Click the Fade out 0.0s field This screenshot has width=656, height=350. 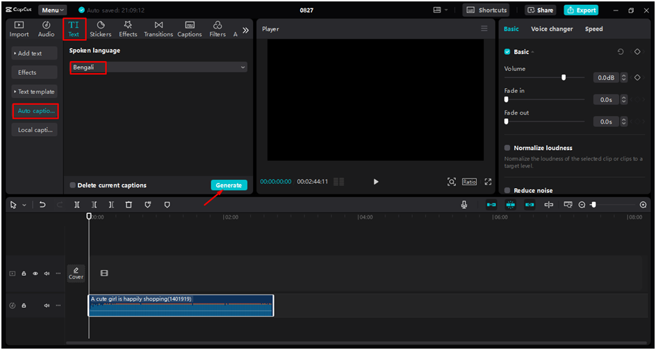(606, 122)
